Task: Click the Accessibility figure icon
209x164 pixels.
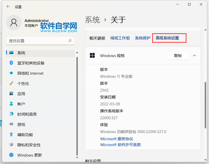Action: point(11,134)
